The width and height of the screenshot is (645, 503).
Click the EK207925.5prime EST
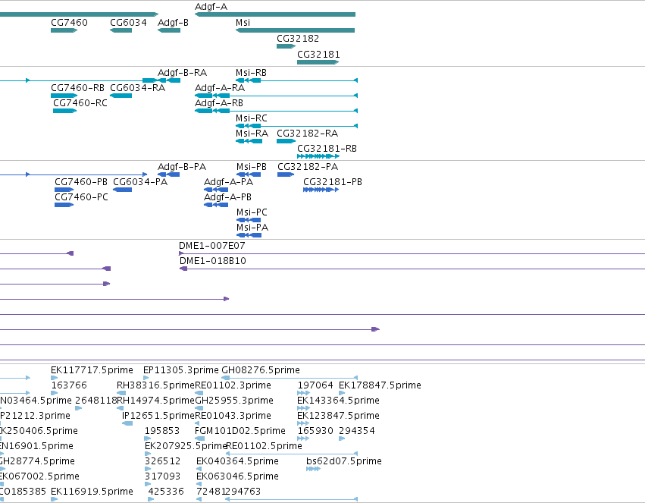point(148,454)
